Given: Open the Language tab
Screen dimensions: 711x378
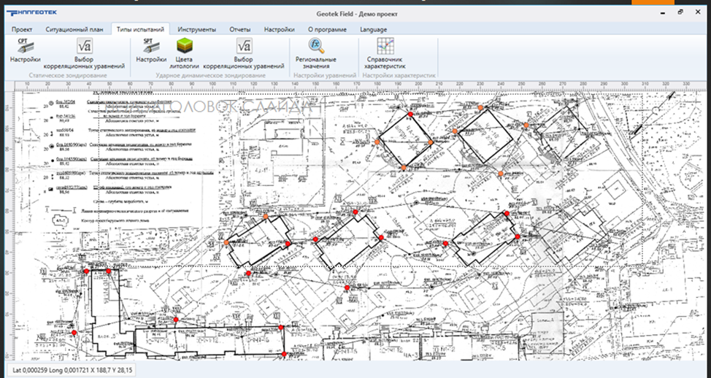Looking at the screenshot, I should [373, 30].
